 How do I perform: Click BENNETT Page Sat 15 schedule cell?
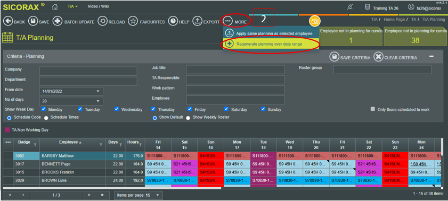pyautogui.click(x=184, y=164)
